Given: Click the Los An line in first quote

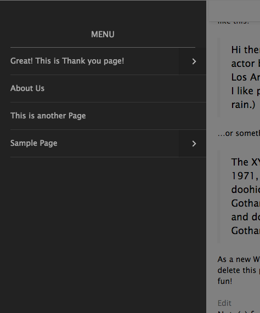Looking at the screenshot, I should [x=245, y=77].
